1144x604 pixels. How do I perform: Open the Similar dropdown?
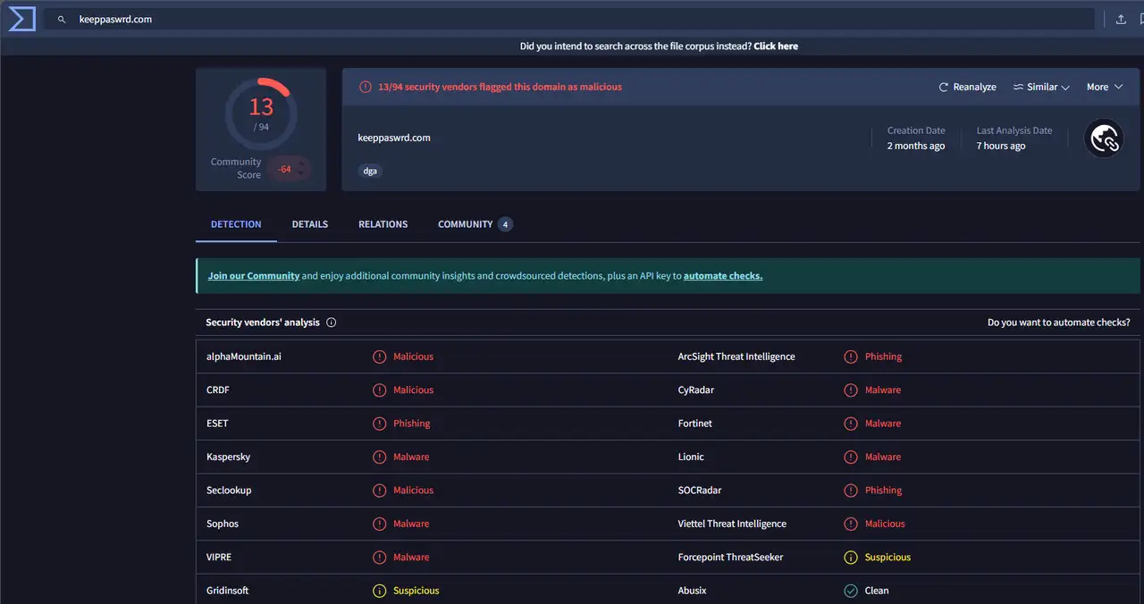point(1041,87)
